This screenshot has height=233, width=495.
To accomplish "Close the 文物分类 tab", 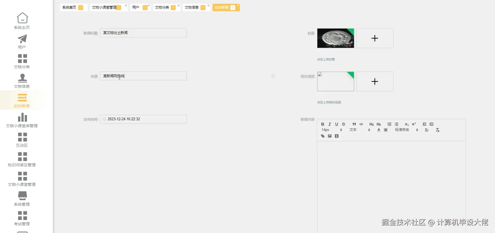I will coord(179,5).
